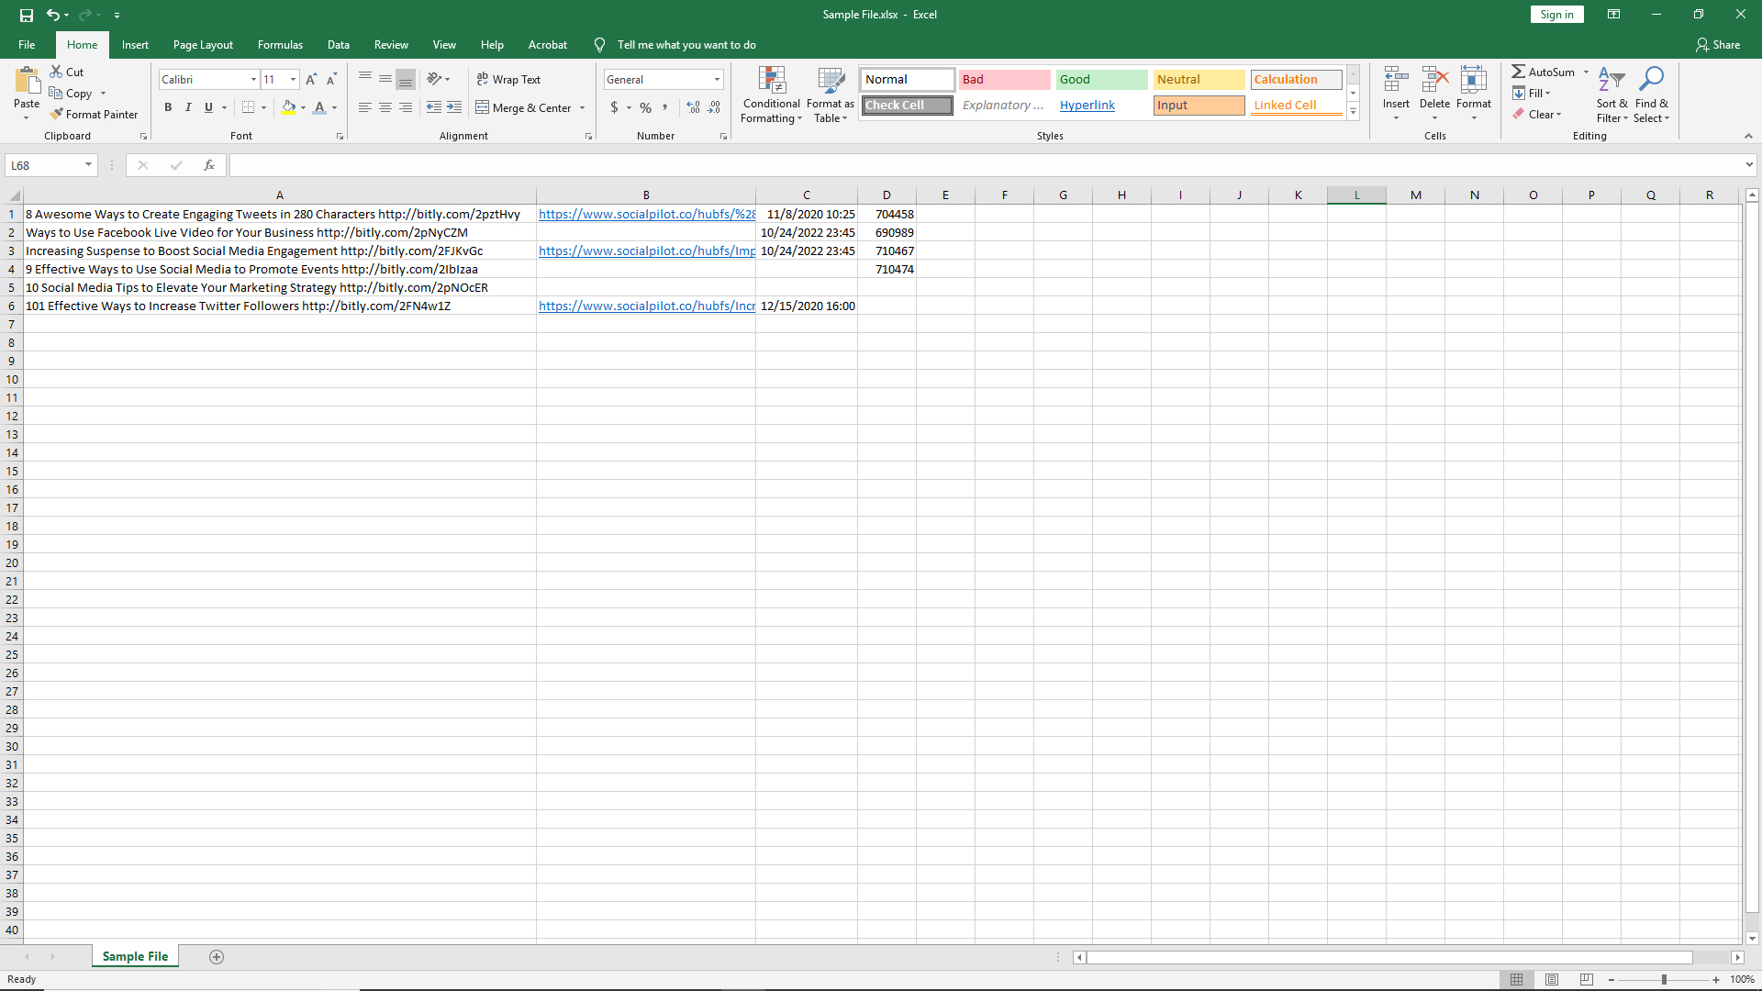The height and width of the screenshot is (991, 1762).
Task: Add a new sheet with plus button
Action: tap(217, 956)
